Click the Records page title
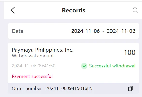This screenshot has height=97, width=142. [x=74, y=10]
